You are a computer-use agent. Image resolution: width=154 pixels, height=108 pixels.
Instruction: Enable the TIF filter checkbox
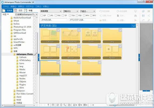63,15
